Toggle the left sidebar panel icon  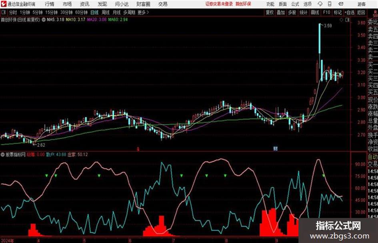click(x=3, y=12)
